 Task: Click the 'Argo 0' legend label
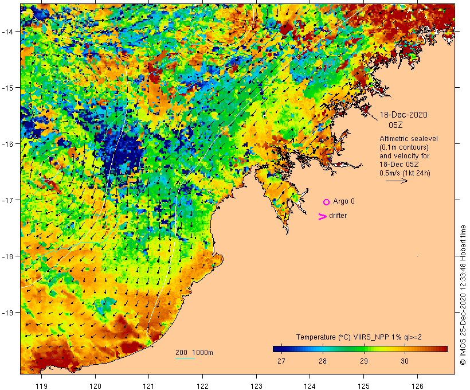pos(344,201)
